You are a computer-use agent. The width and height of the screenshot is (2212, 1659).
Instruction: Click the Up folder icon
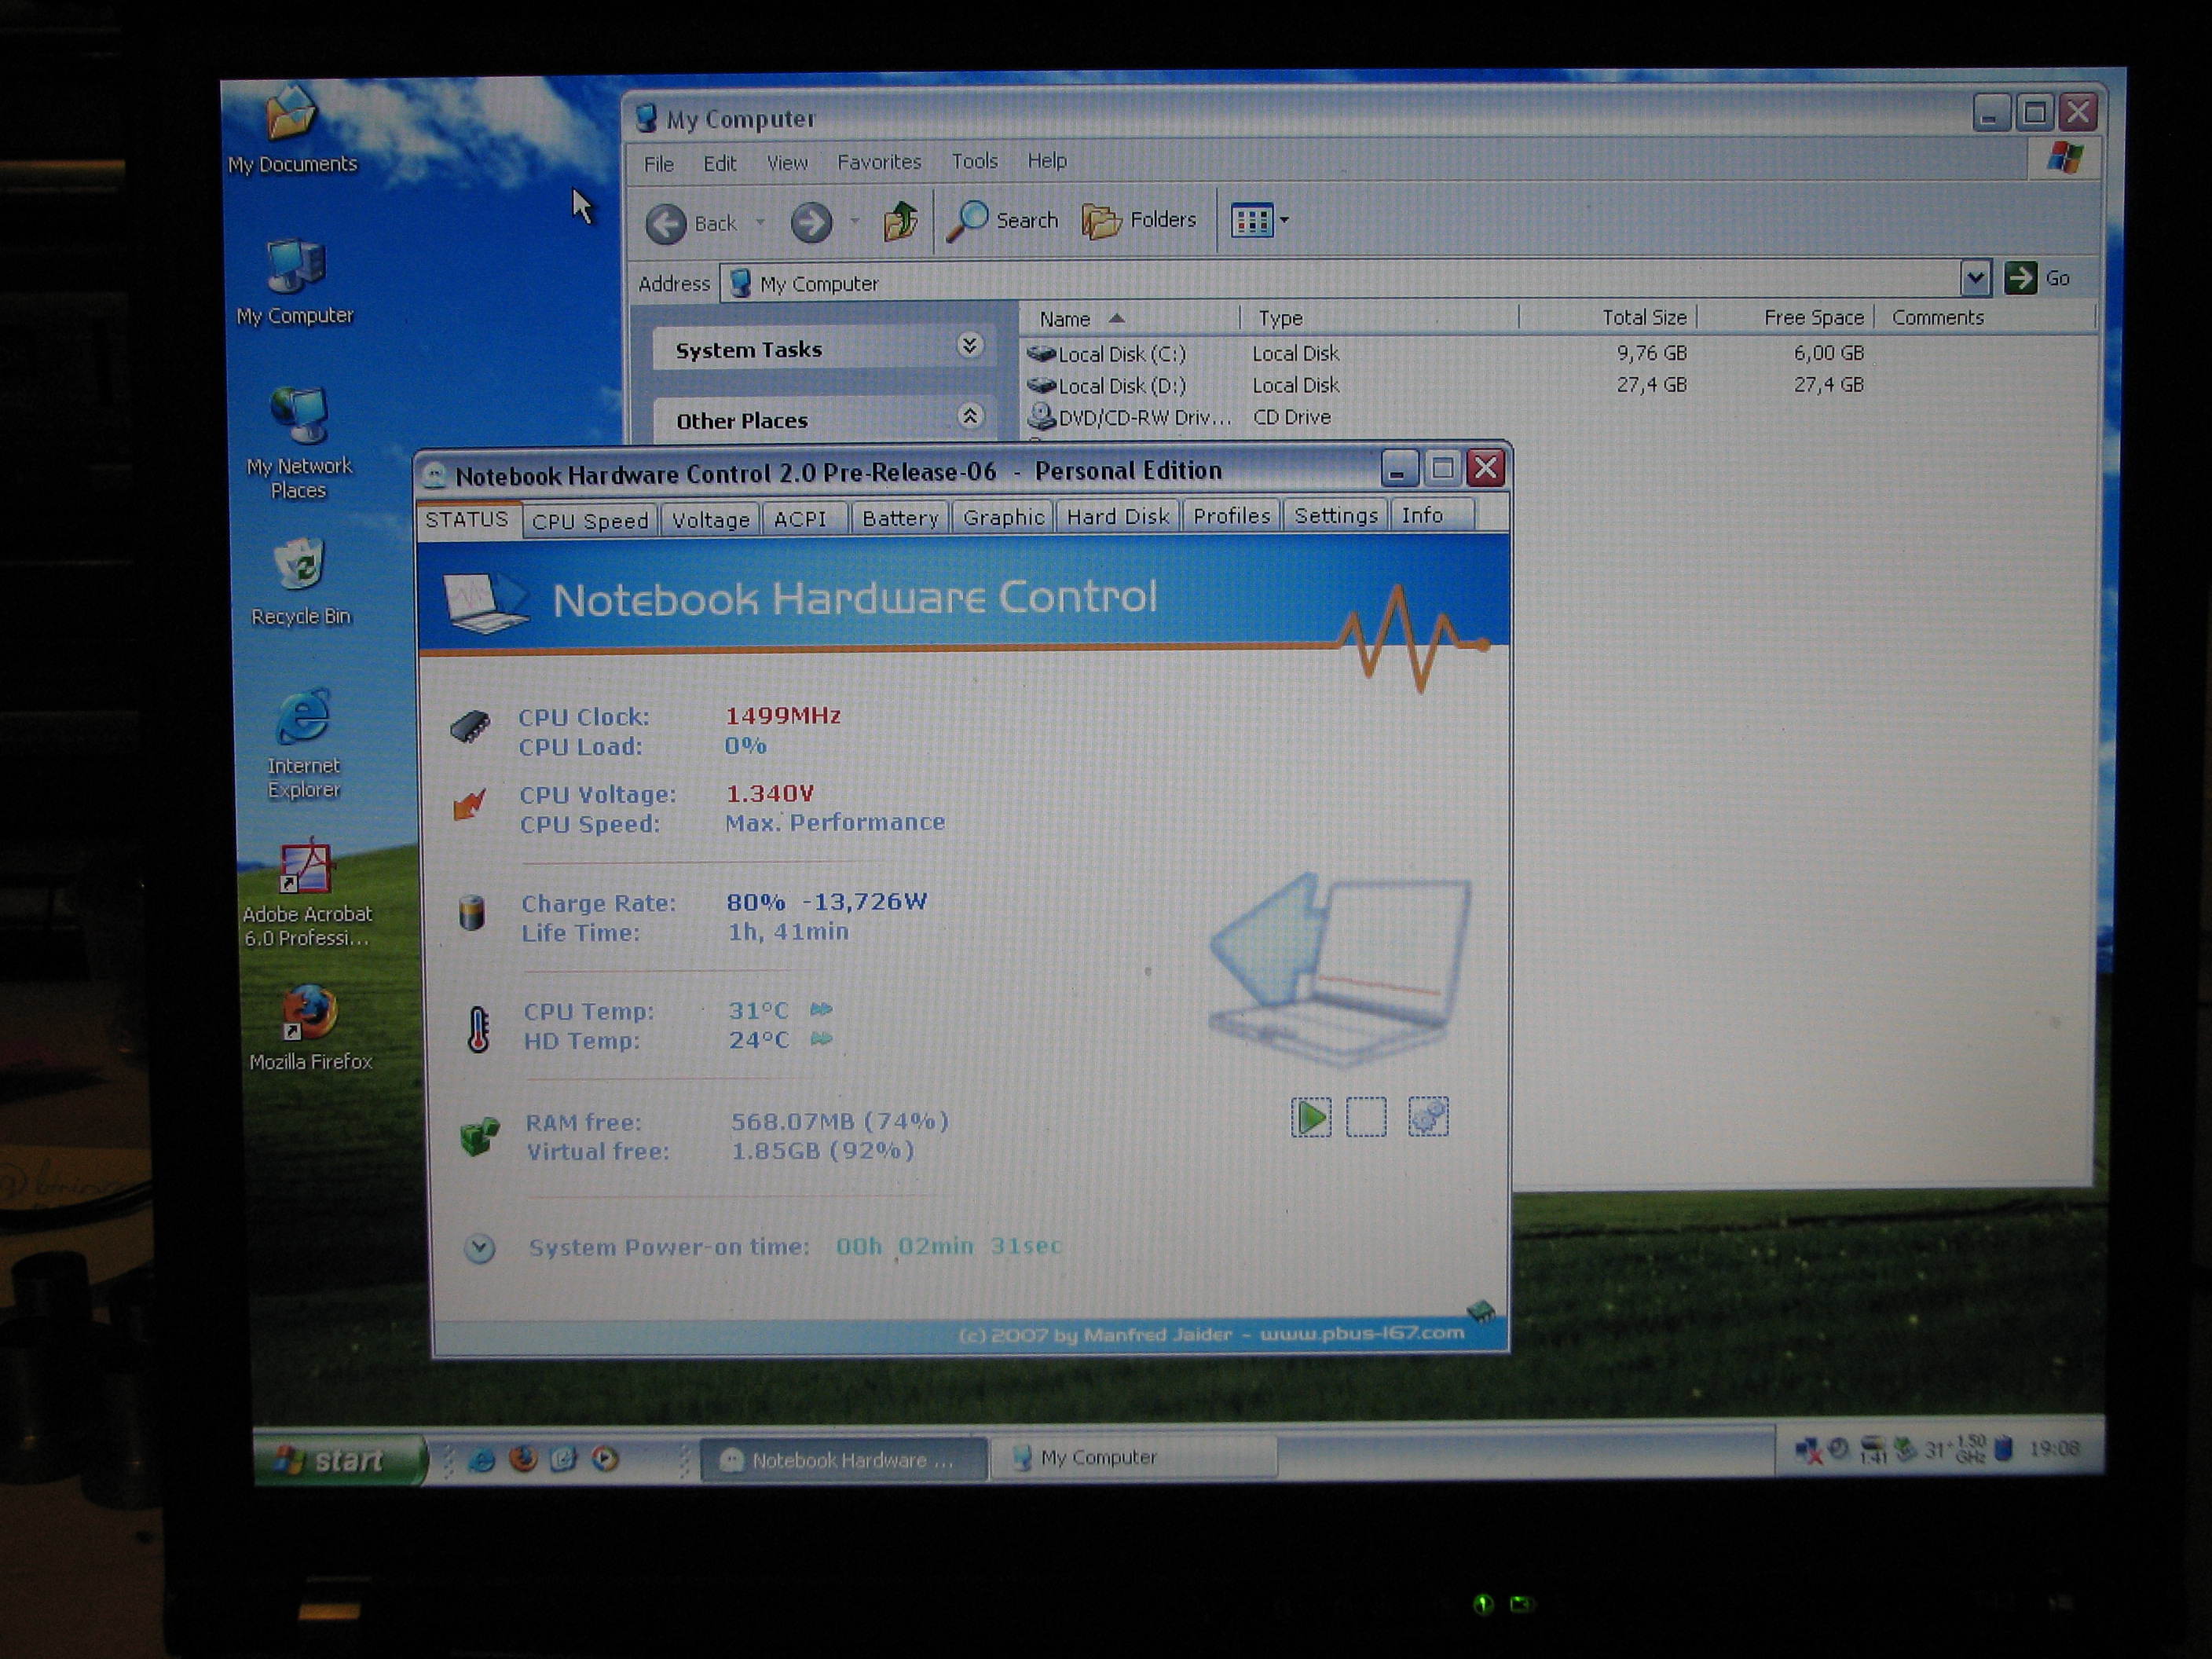[900, 220]
